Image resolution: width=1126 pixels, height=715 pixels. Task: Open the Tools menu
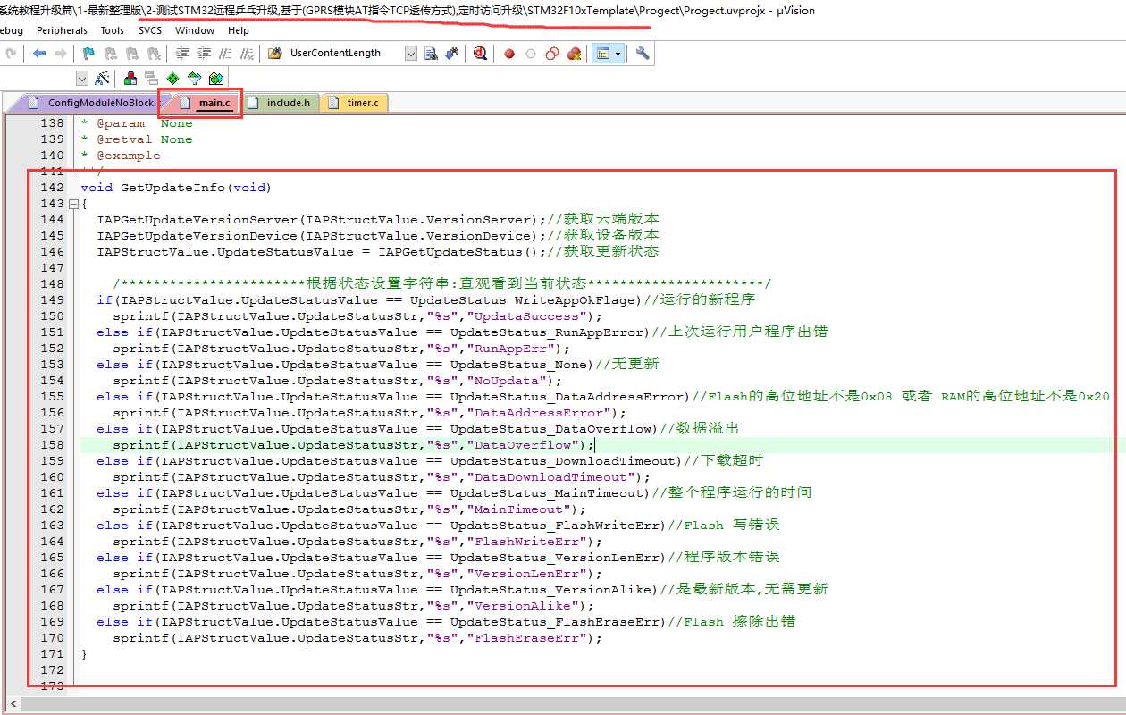click(113, 30)
